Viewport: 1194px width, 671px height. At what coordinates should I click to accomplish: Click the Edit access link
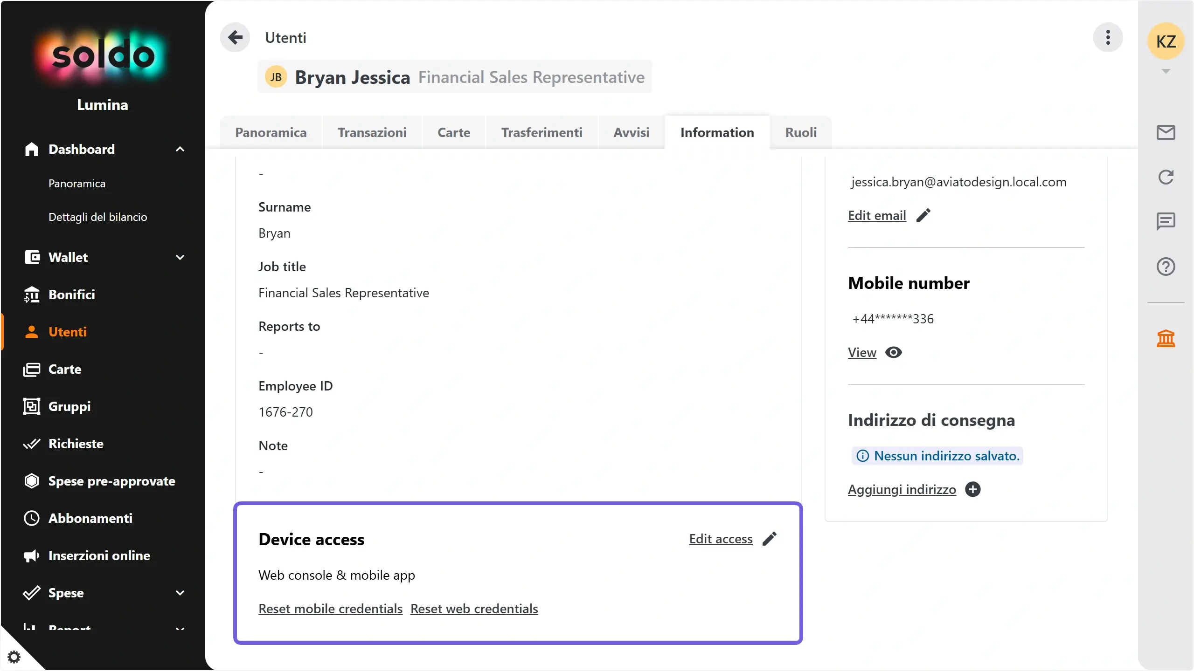pyautogui.click(x=721, y=539)
